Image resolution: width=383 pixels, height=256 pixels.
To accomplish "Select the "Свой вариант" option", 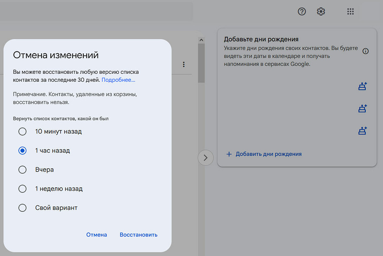I will (22, 208).
